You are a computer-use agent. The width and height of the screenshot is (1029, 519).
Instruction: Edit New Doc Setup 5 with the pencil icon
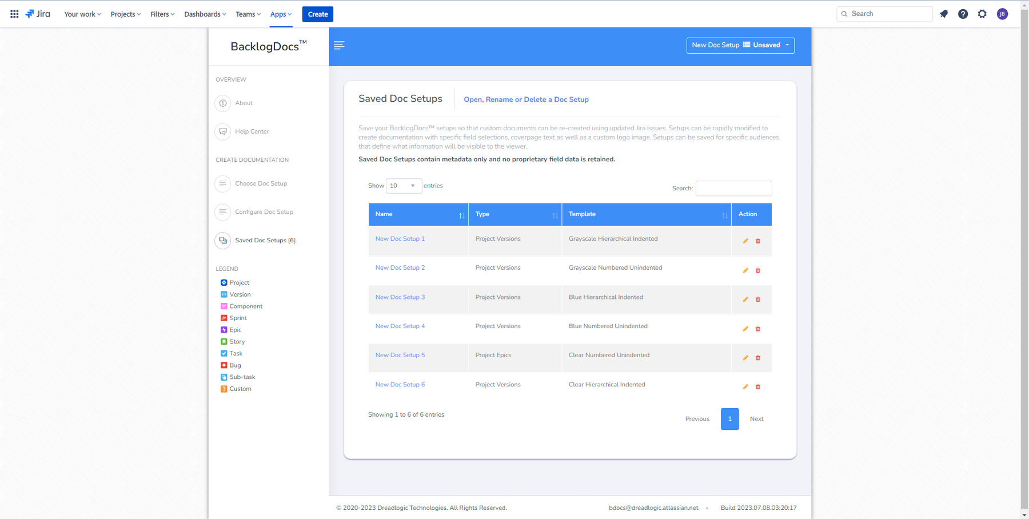point(745,358)
